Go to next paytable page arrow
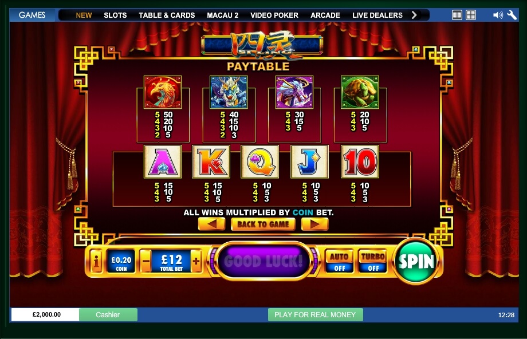The width and height of the screenshot is (527, 339). tap(315, 224)
